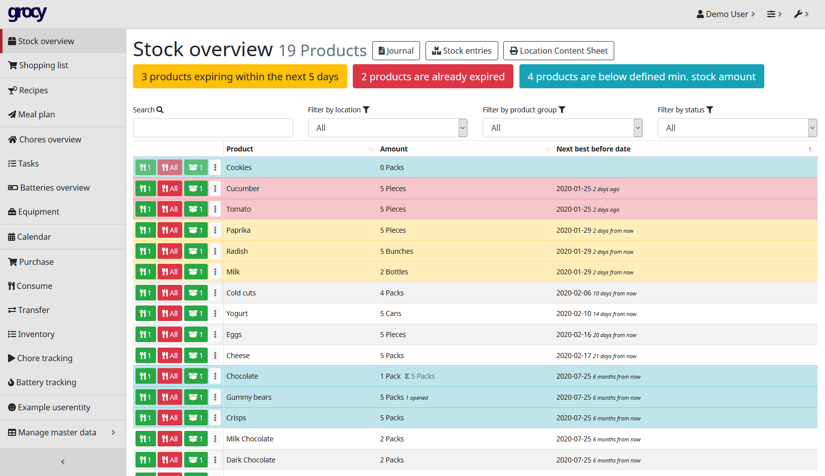This screenshot has width=825, height=476.
Task: Consume 1 Cucumber with the green button
Action: (146, 189)
